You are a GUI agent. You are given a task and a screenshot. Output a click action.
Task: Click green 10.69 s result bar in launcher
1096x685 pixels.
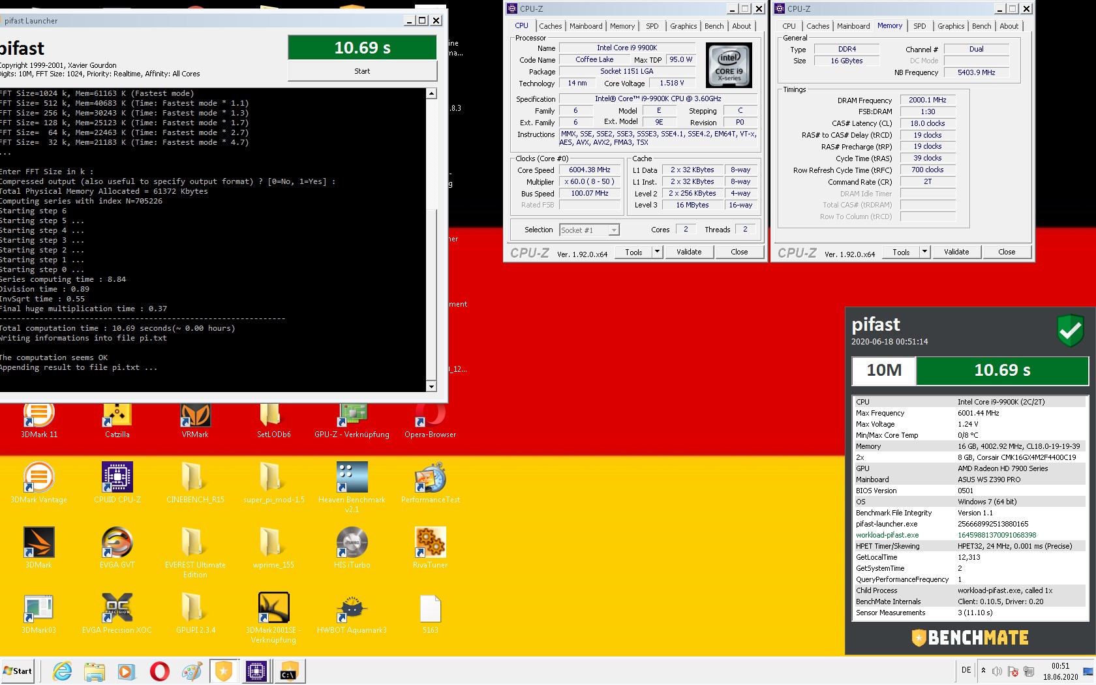pos(362,48)
